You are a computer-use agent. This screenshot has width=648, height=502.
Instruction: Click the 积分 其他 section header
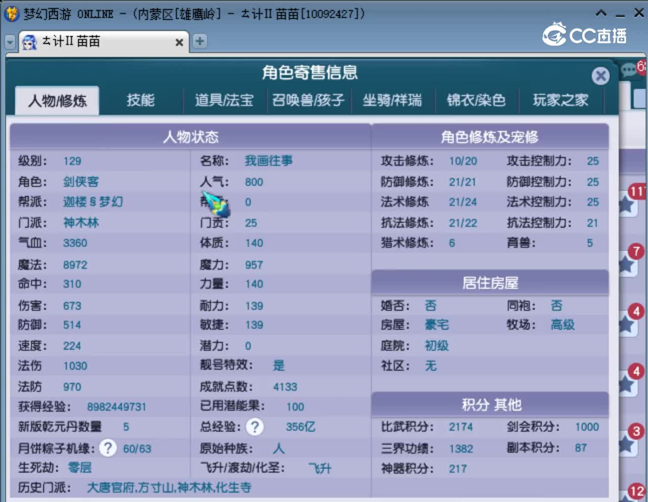pyautogui.click(x=490, y=404)
